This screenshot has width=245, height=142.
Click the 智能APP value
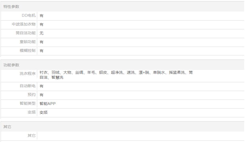click(x=47, y=104)
